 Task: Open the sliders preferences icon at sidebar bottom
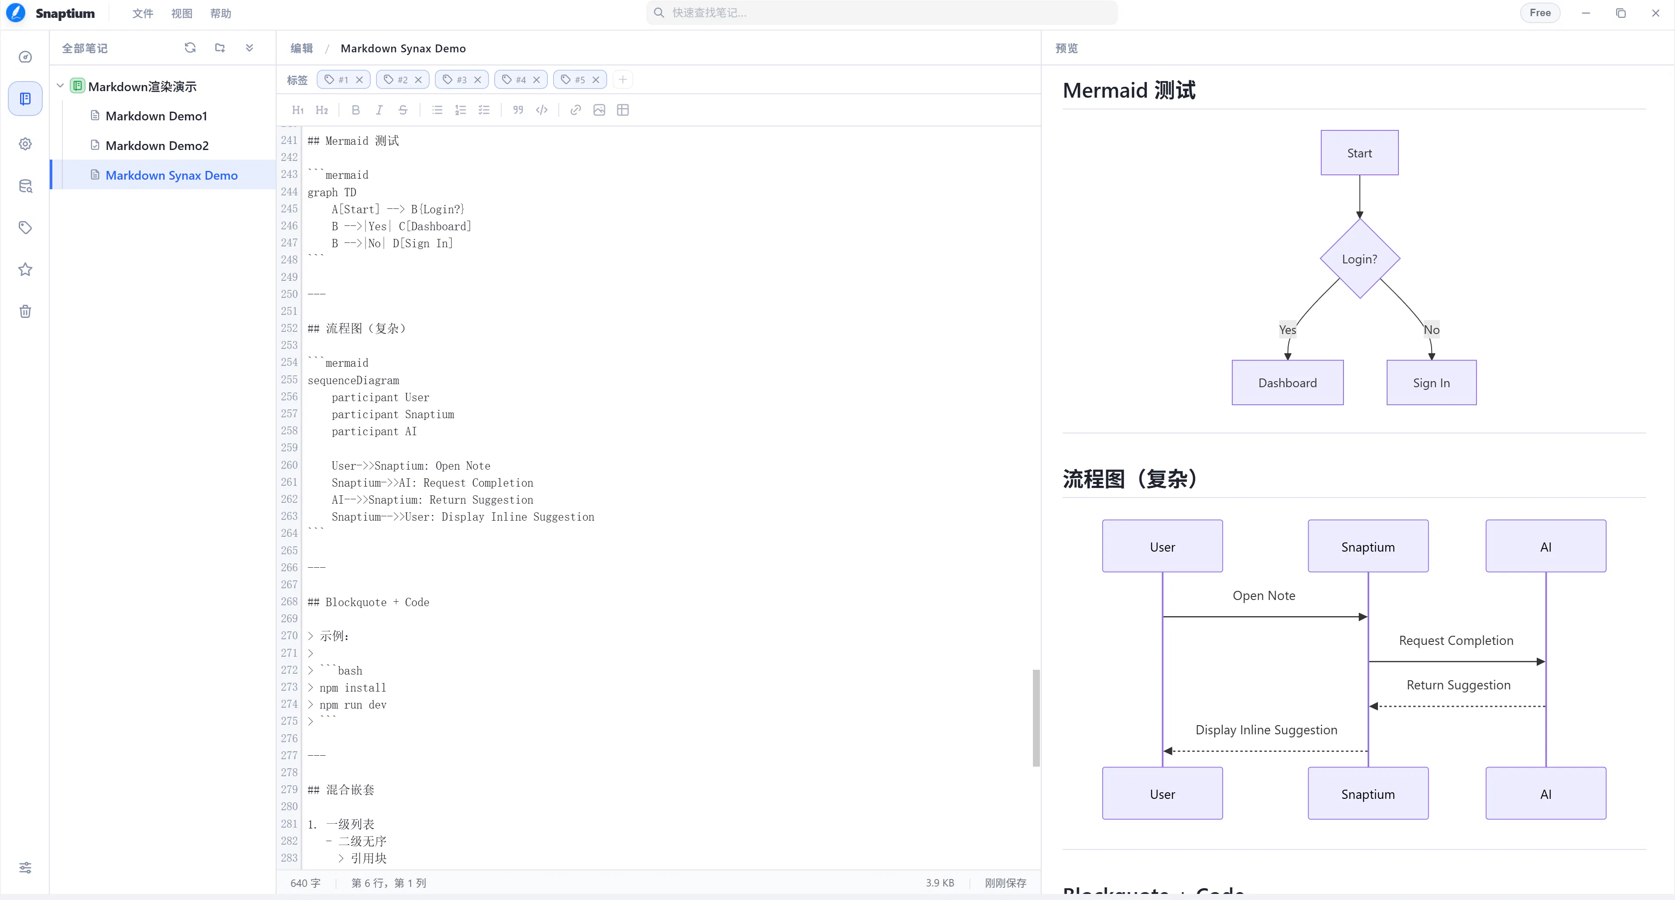tap(25, 867)
